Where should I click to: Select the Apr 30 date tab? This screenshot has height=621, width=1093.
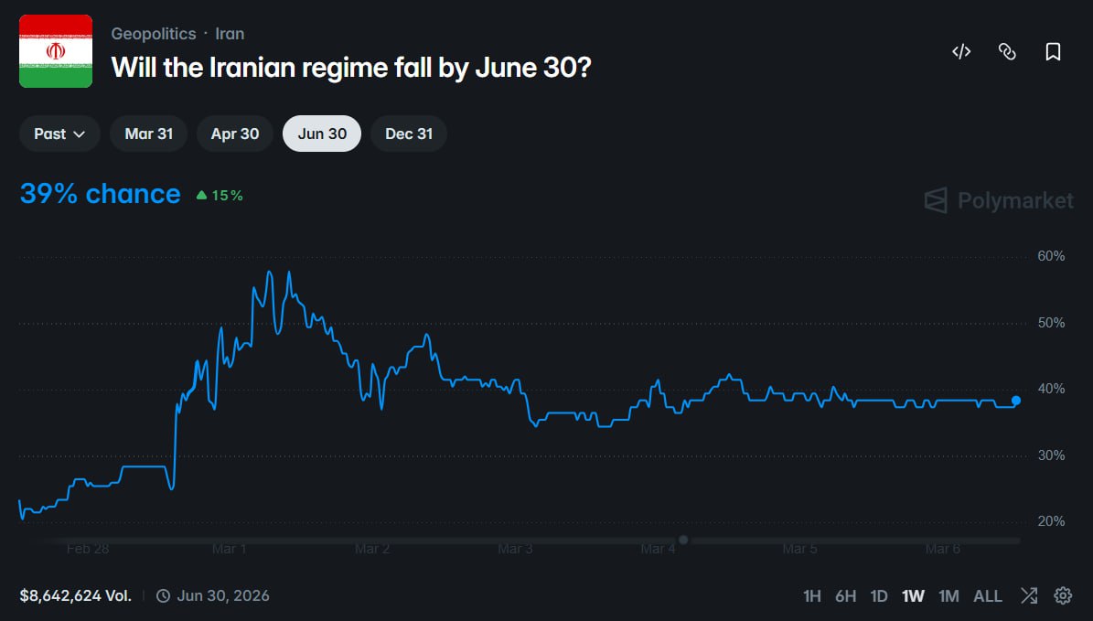pos(235,134)
